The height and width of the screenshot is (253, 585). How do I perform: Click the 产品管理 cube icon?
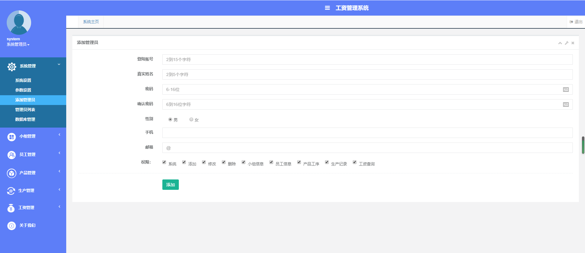coord(12,173)
